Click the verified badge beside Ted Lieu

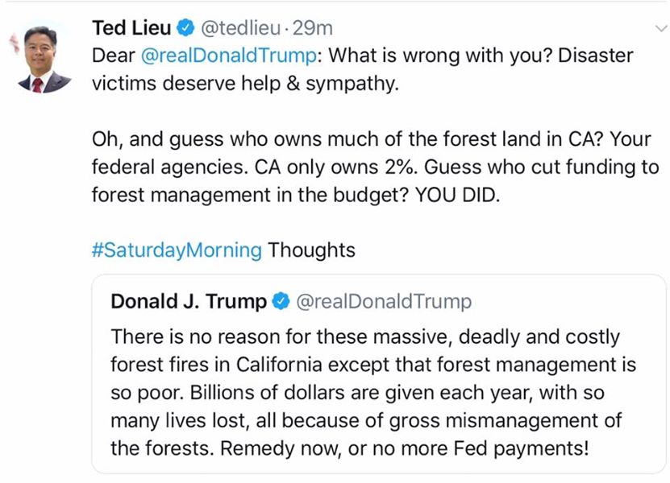tap(185, 28)
